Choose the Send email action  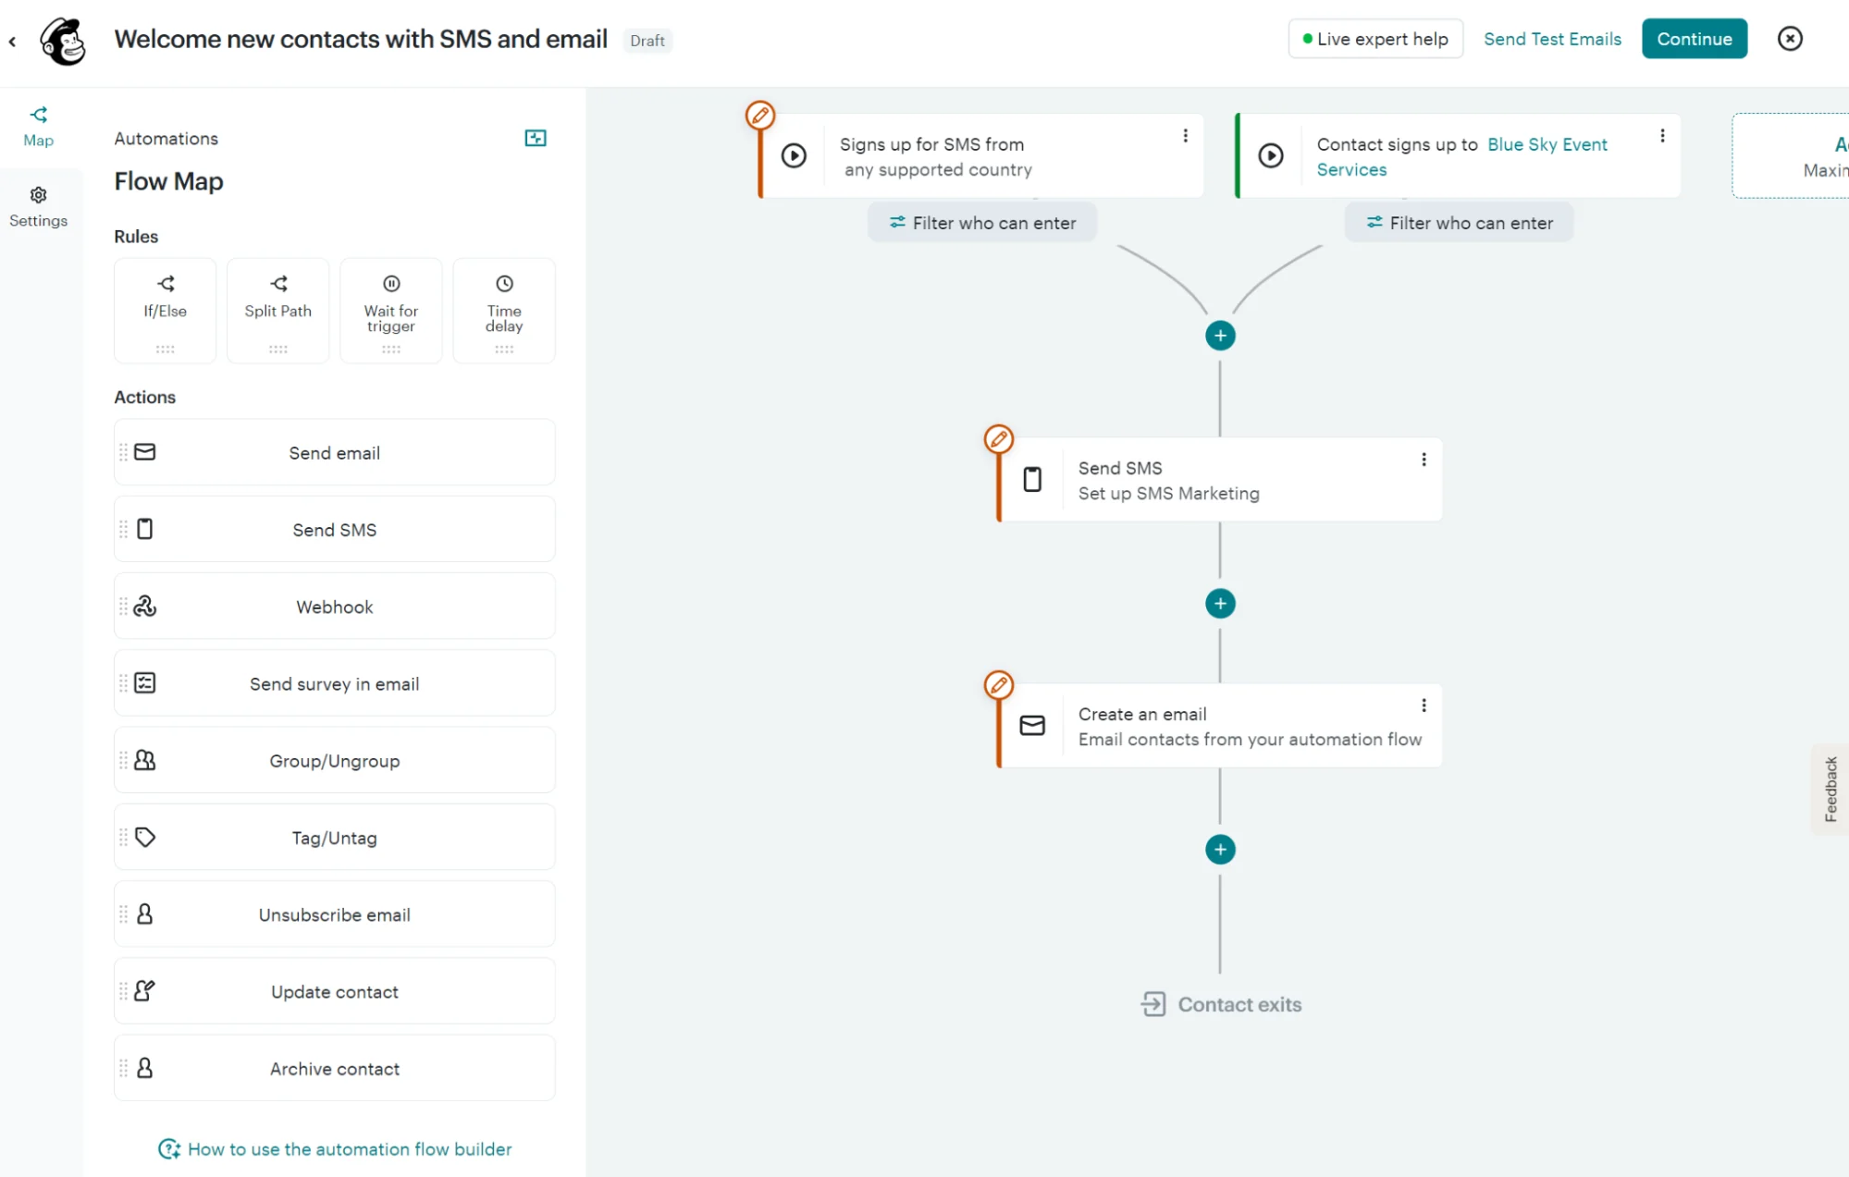(335, 452)
